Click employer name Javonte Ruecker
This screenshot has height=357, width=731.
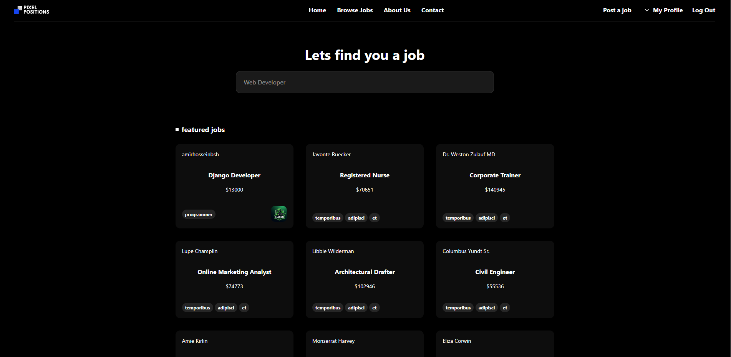click(331, 154)
